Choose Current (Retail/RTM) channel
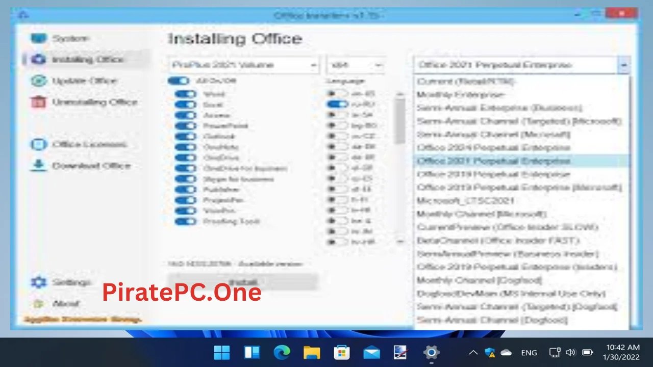The height and width of the screenshot is (367, 653). 521,82
